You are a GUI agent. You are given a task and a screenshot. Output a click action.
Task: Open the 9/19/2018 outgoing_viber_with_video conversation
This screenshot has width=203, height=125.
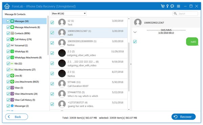88,63
